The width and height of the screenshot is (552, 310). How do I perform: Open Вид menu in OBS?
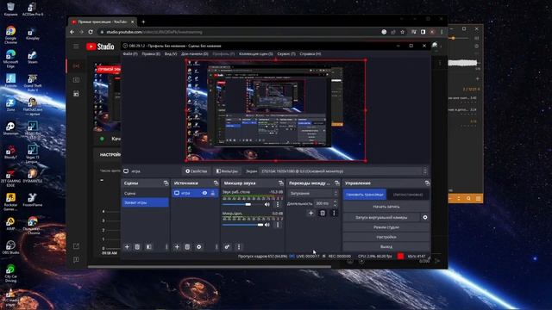(x=171, y=53)
